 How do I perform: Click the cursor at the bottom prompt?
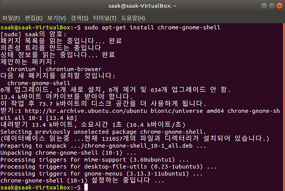tap(86, 187)
